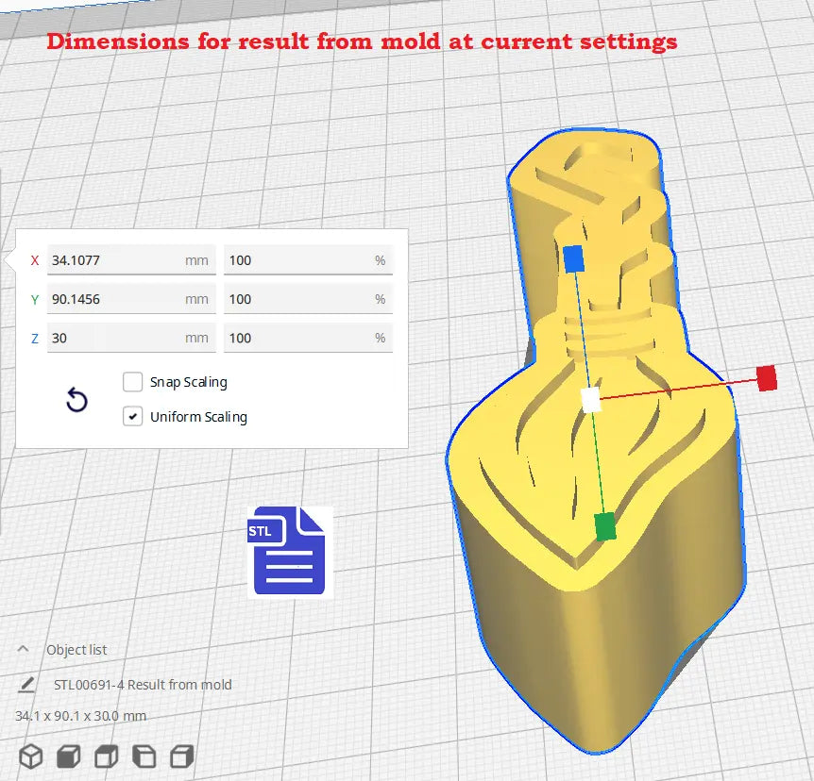The image size is (814, 781).
Task: Click the pencil edit icon beside STL00691-4
Action: click(26, 685)
